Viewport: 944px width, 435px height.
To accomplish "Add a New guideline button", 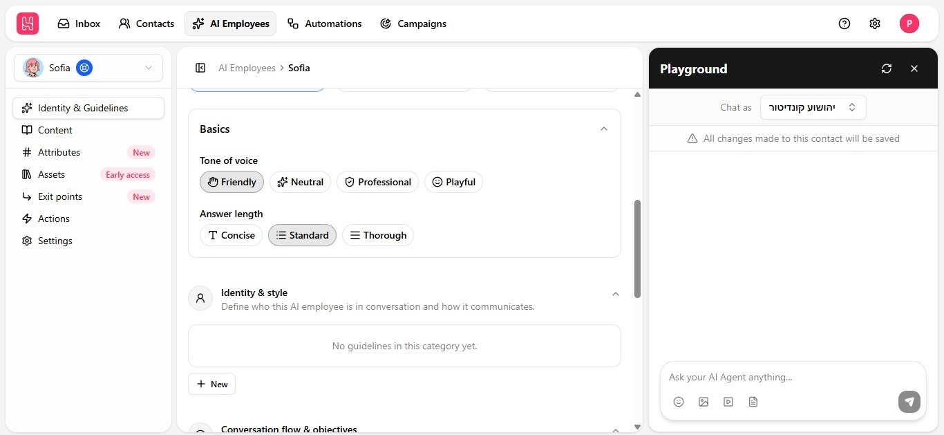I will (211, 384).
